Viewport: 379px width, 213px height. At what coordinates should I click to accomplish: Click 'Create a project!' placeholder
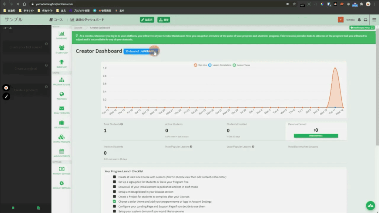pyautogui.click(x=26, y=68)
